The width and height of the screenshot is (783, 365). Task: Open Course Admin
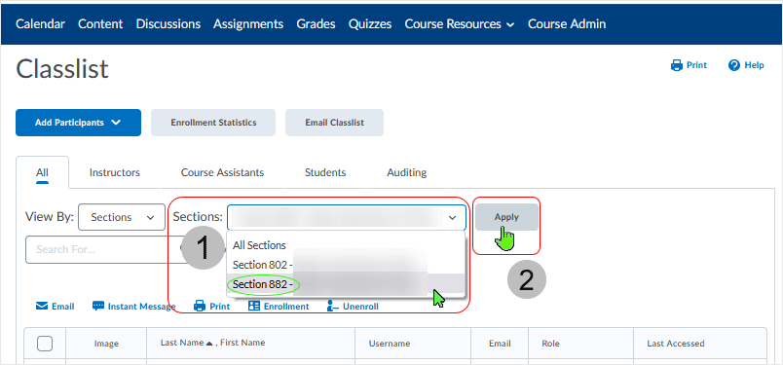click(x=567, y=24)
